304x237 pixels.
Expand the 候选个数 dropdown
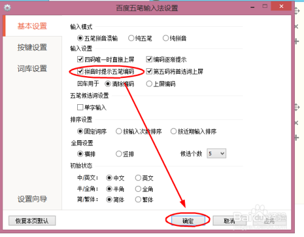pyautogui.click(x=216, y=154)
